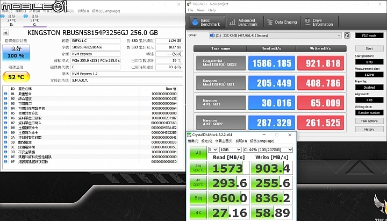Click status icon for SMART attribute 01

5,94
